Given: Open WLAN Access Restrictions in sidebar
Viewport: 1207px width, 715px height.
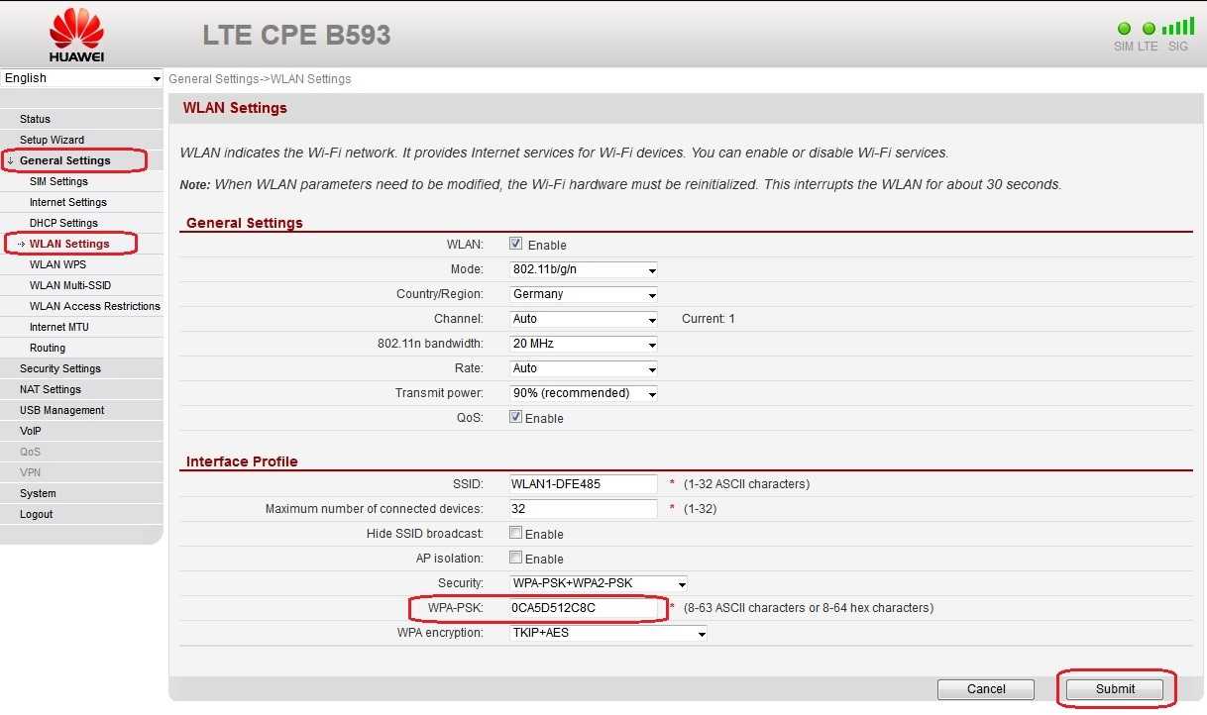Looking at the screenshot, I should [x=95, y=306].
